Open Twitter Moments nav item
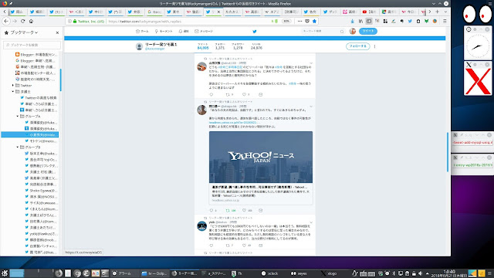This screenshot has height=278, width=494. tap(164, 31)
